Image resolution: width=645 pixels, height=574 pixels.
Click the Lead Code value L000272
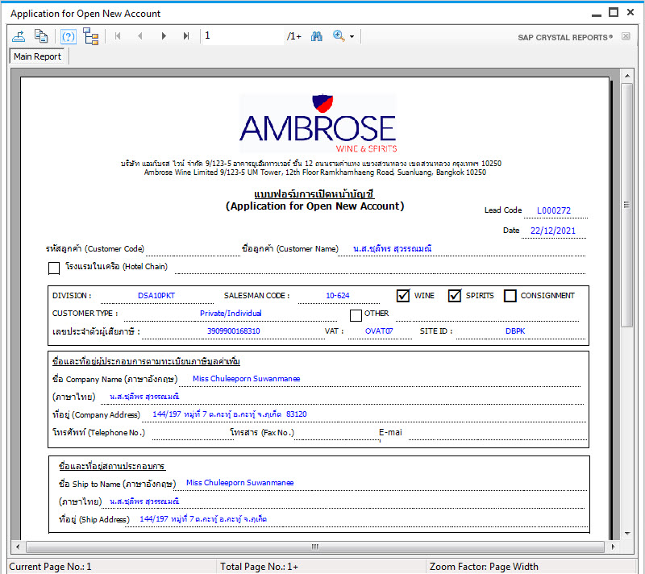point(554,210)
